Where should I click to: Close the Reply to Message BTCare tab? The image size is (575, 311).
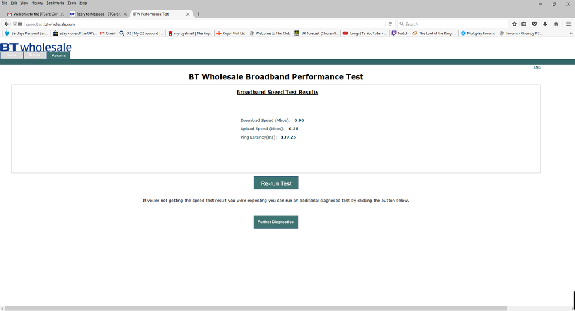tap(125, 14)
